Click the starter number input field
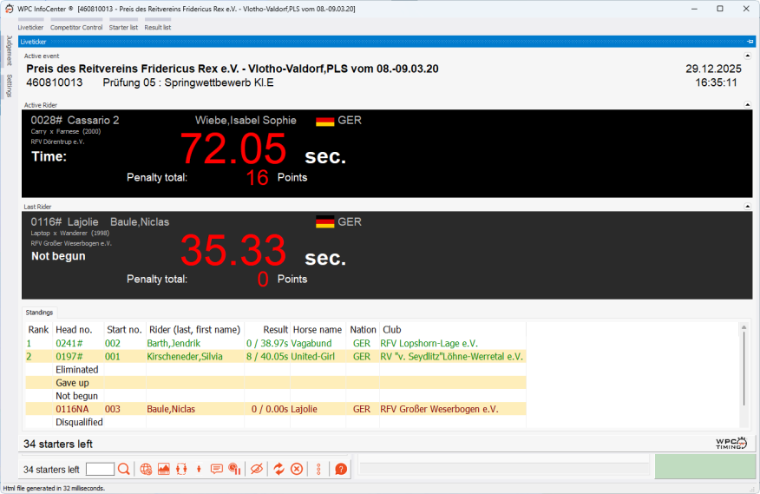The width and height of the screenshot is (760, 494). (x=100, y=469)
